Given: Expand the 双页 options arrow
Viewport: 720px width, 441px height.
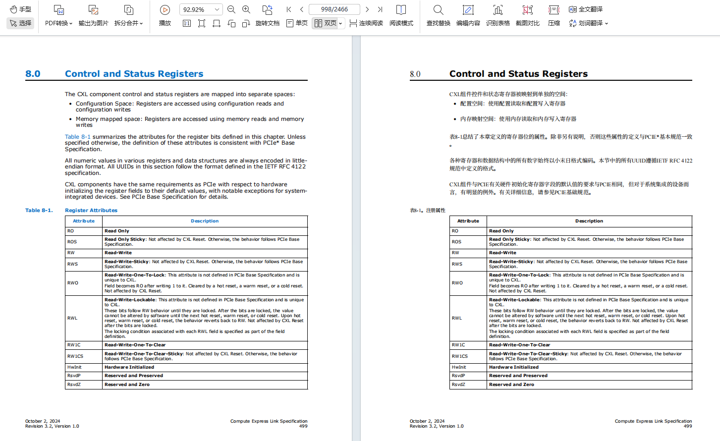Looking at the screenshot, I should click(341, 23).
